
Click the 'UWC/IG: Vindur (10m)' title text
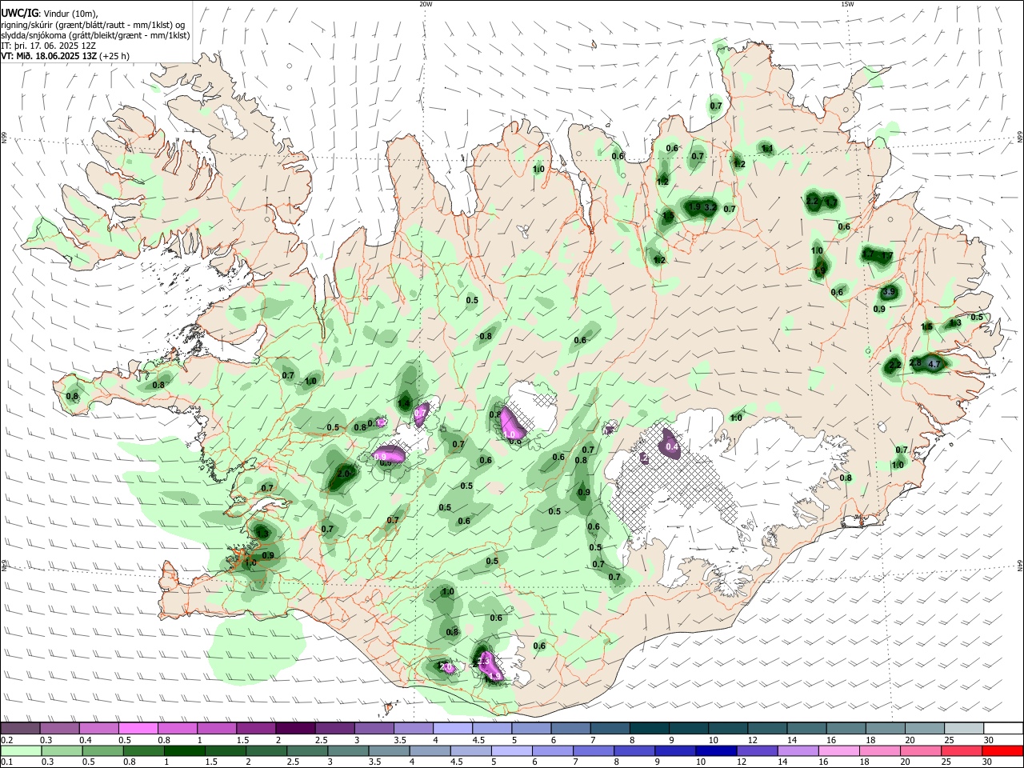pyautogui.click(x=49, y=13)
